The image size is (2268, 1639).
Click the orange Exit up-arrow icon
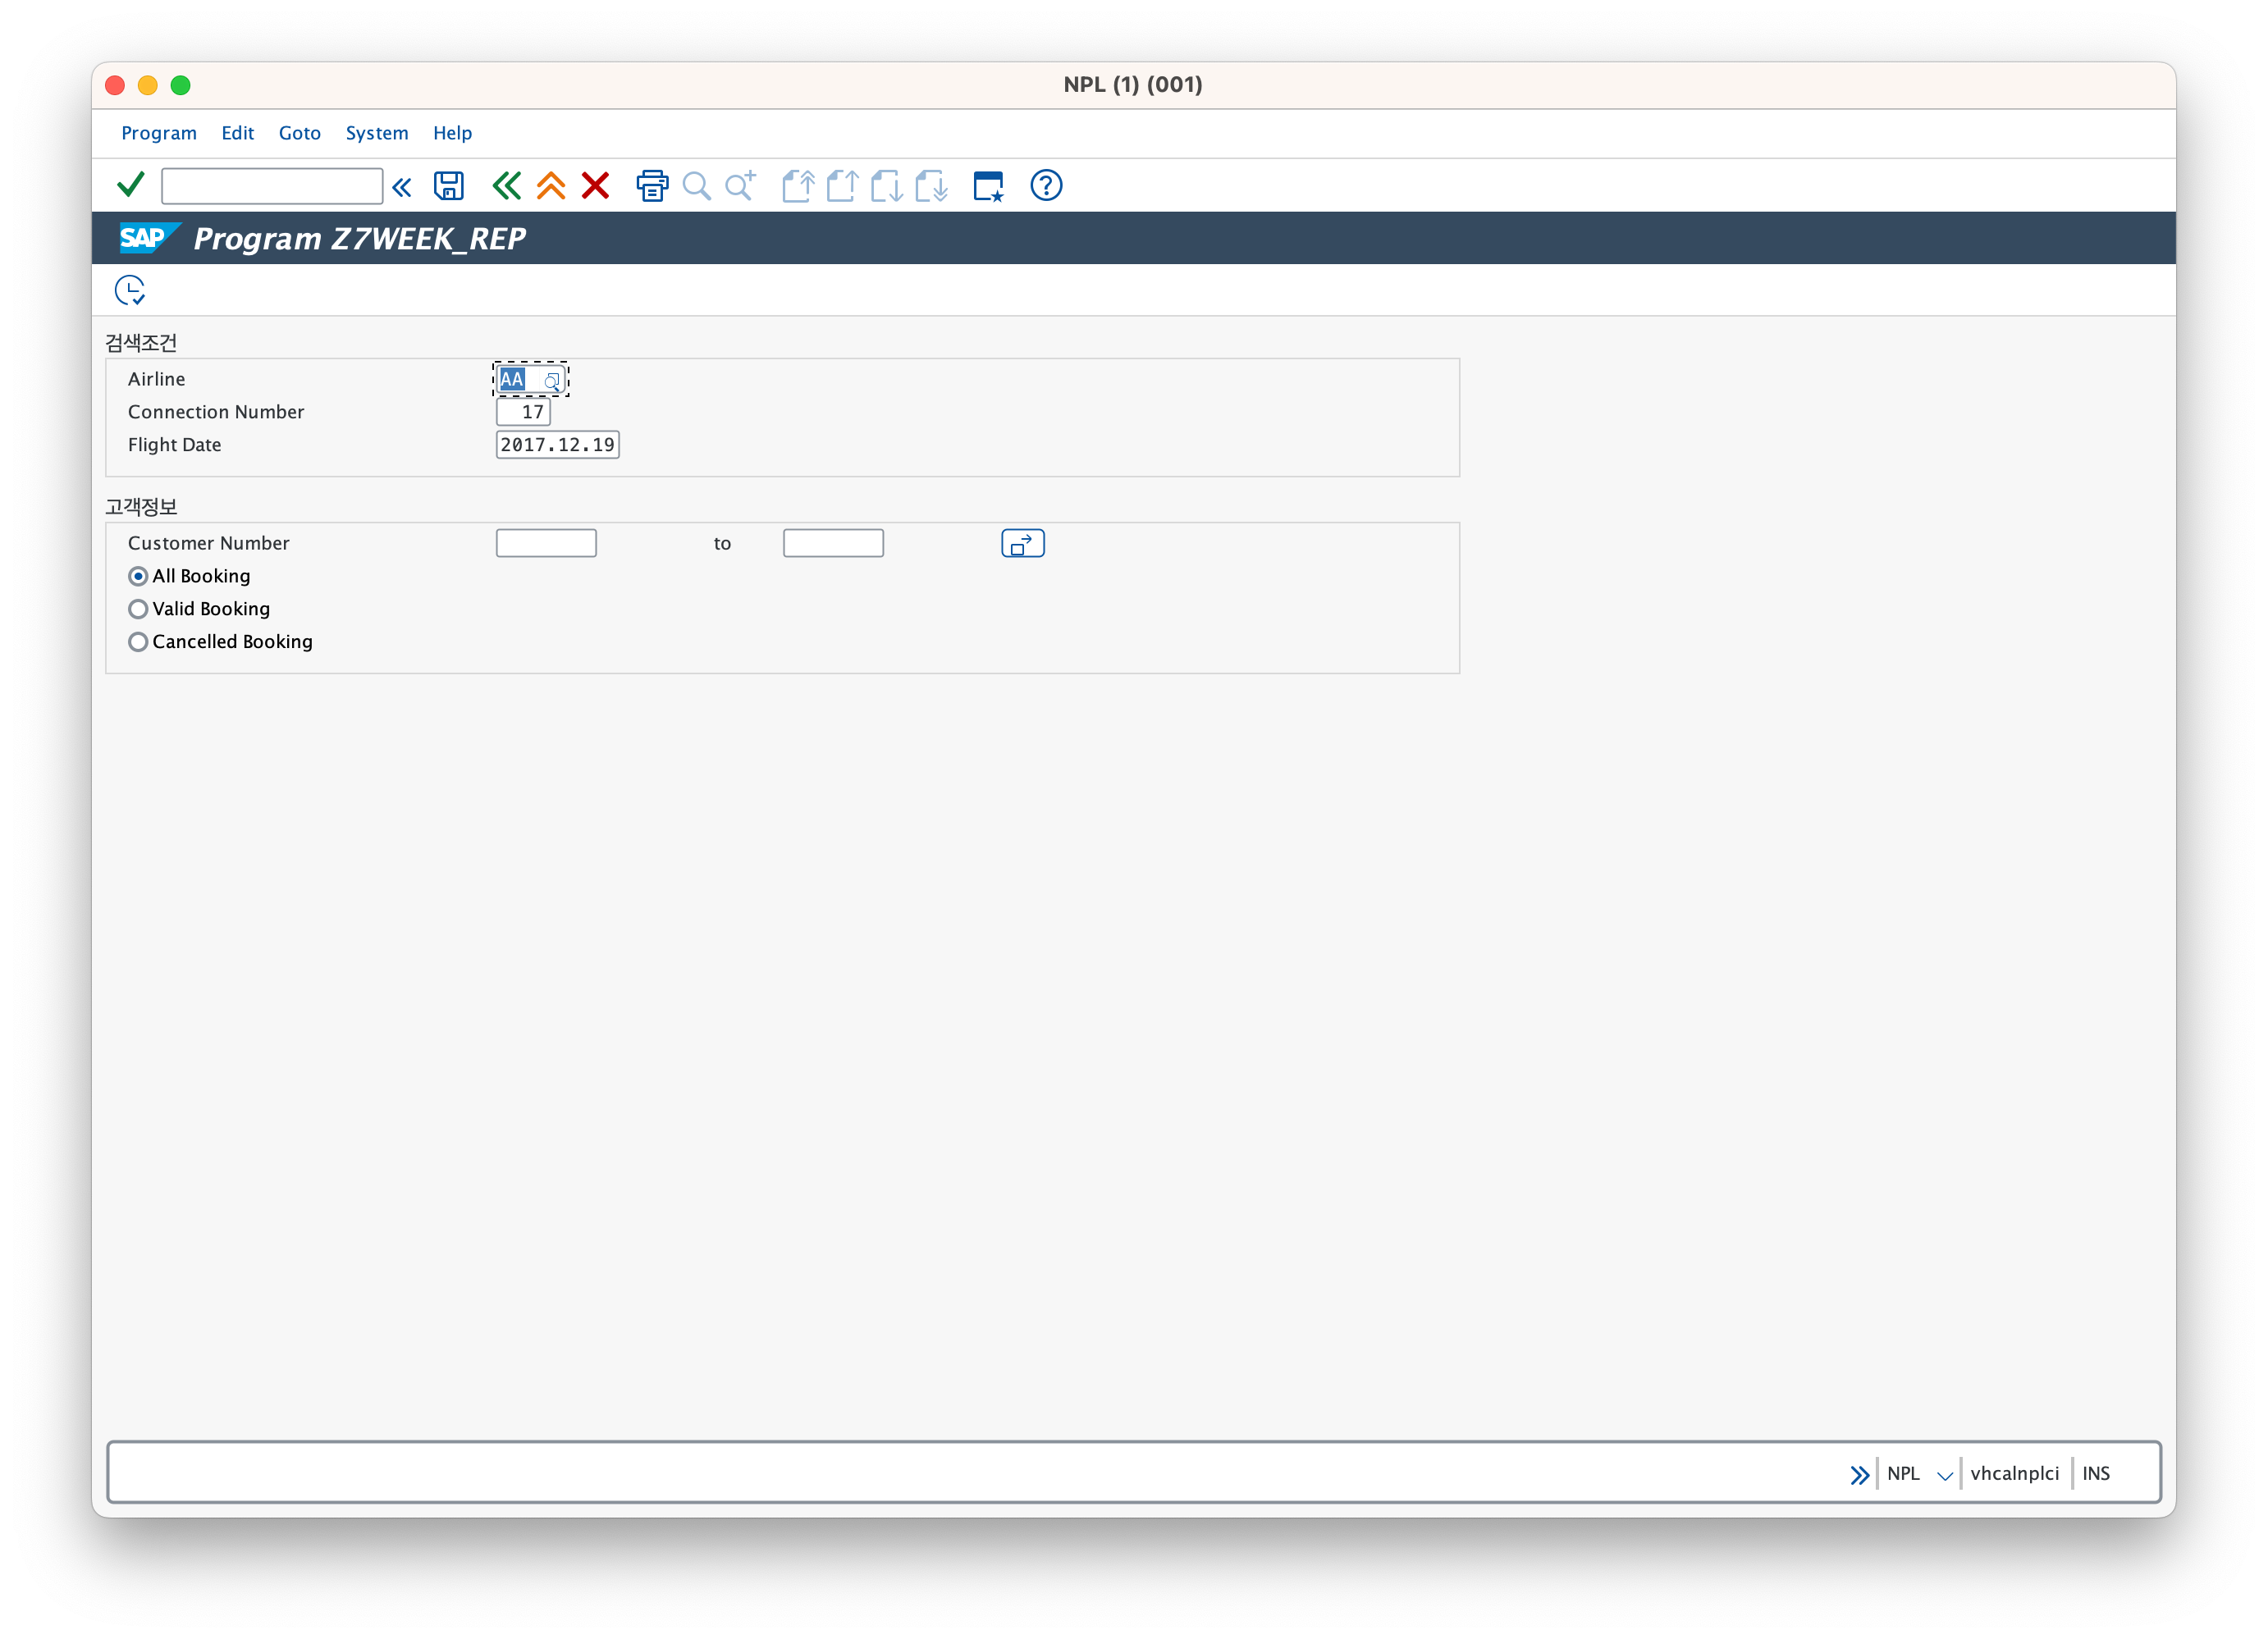551,186
